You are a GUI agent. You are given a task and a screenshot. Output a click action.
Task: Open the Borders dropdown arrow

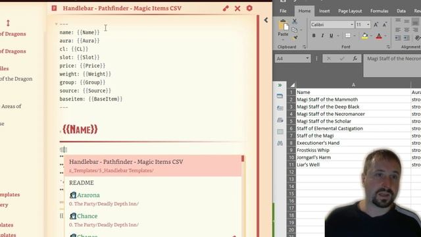[355, 36]
